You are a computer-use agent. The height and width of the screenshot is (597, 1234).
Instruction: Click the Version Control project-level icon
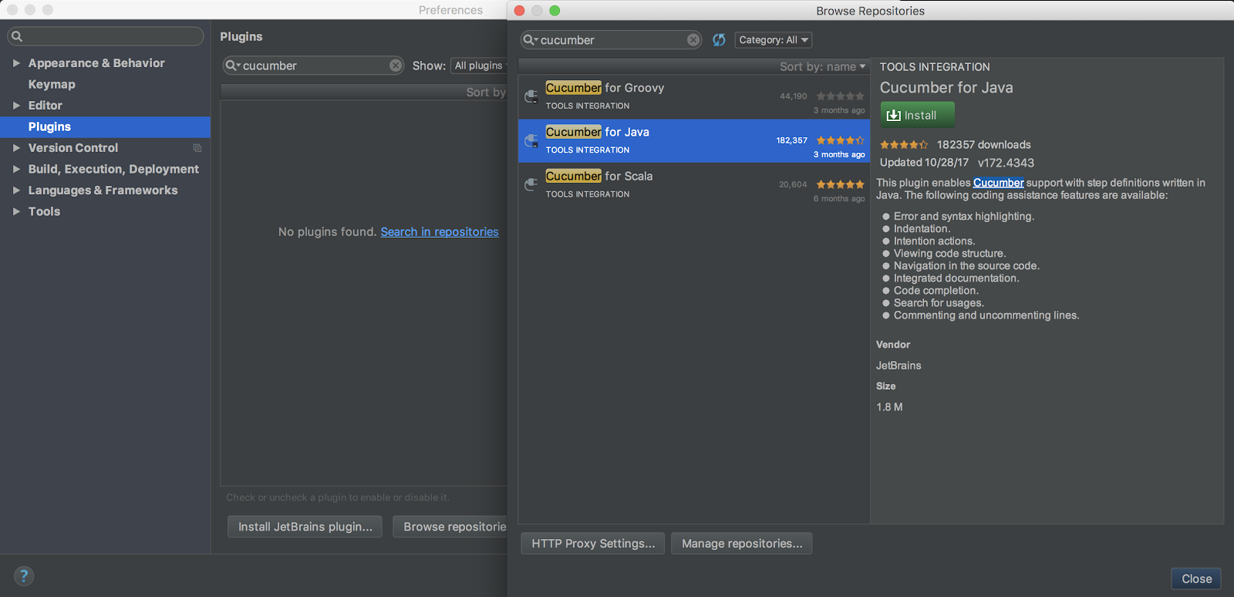pyautogui.click(x=197, y=148)
